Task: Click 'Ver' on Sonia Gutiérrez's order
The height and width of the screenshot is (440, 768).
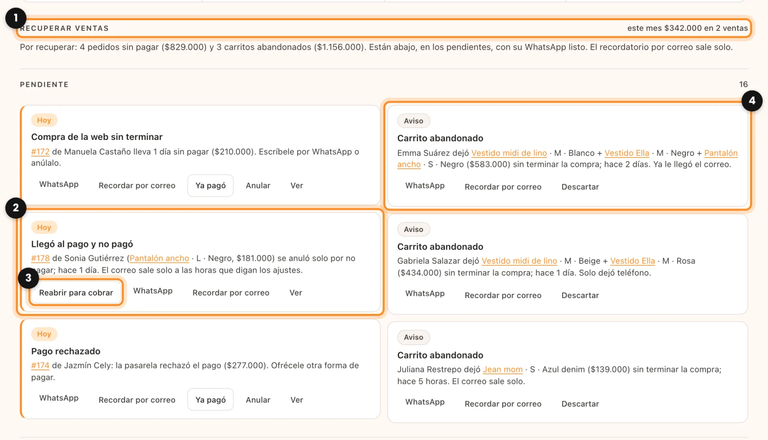Action: click(296, 292)
